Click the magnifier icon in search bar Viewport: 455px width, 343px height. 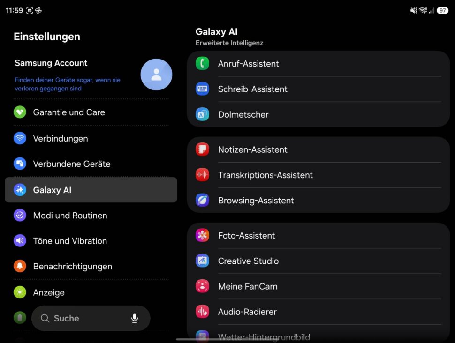tap(45, 318)
